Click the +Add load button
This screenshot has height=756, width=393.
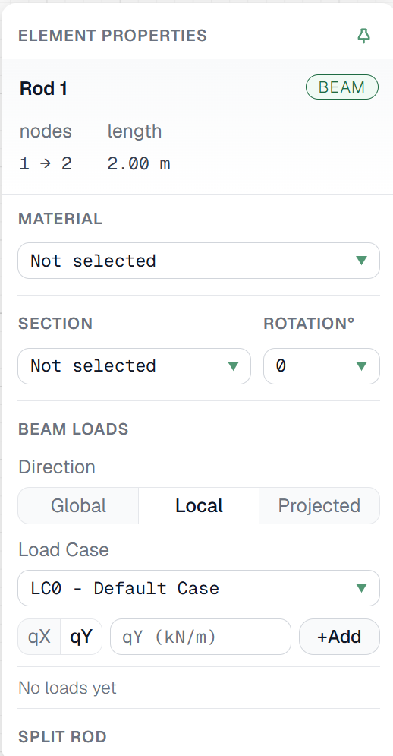[x=340, y=637]
